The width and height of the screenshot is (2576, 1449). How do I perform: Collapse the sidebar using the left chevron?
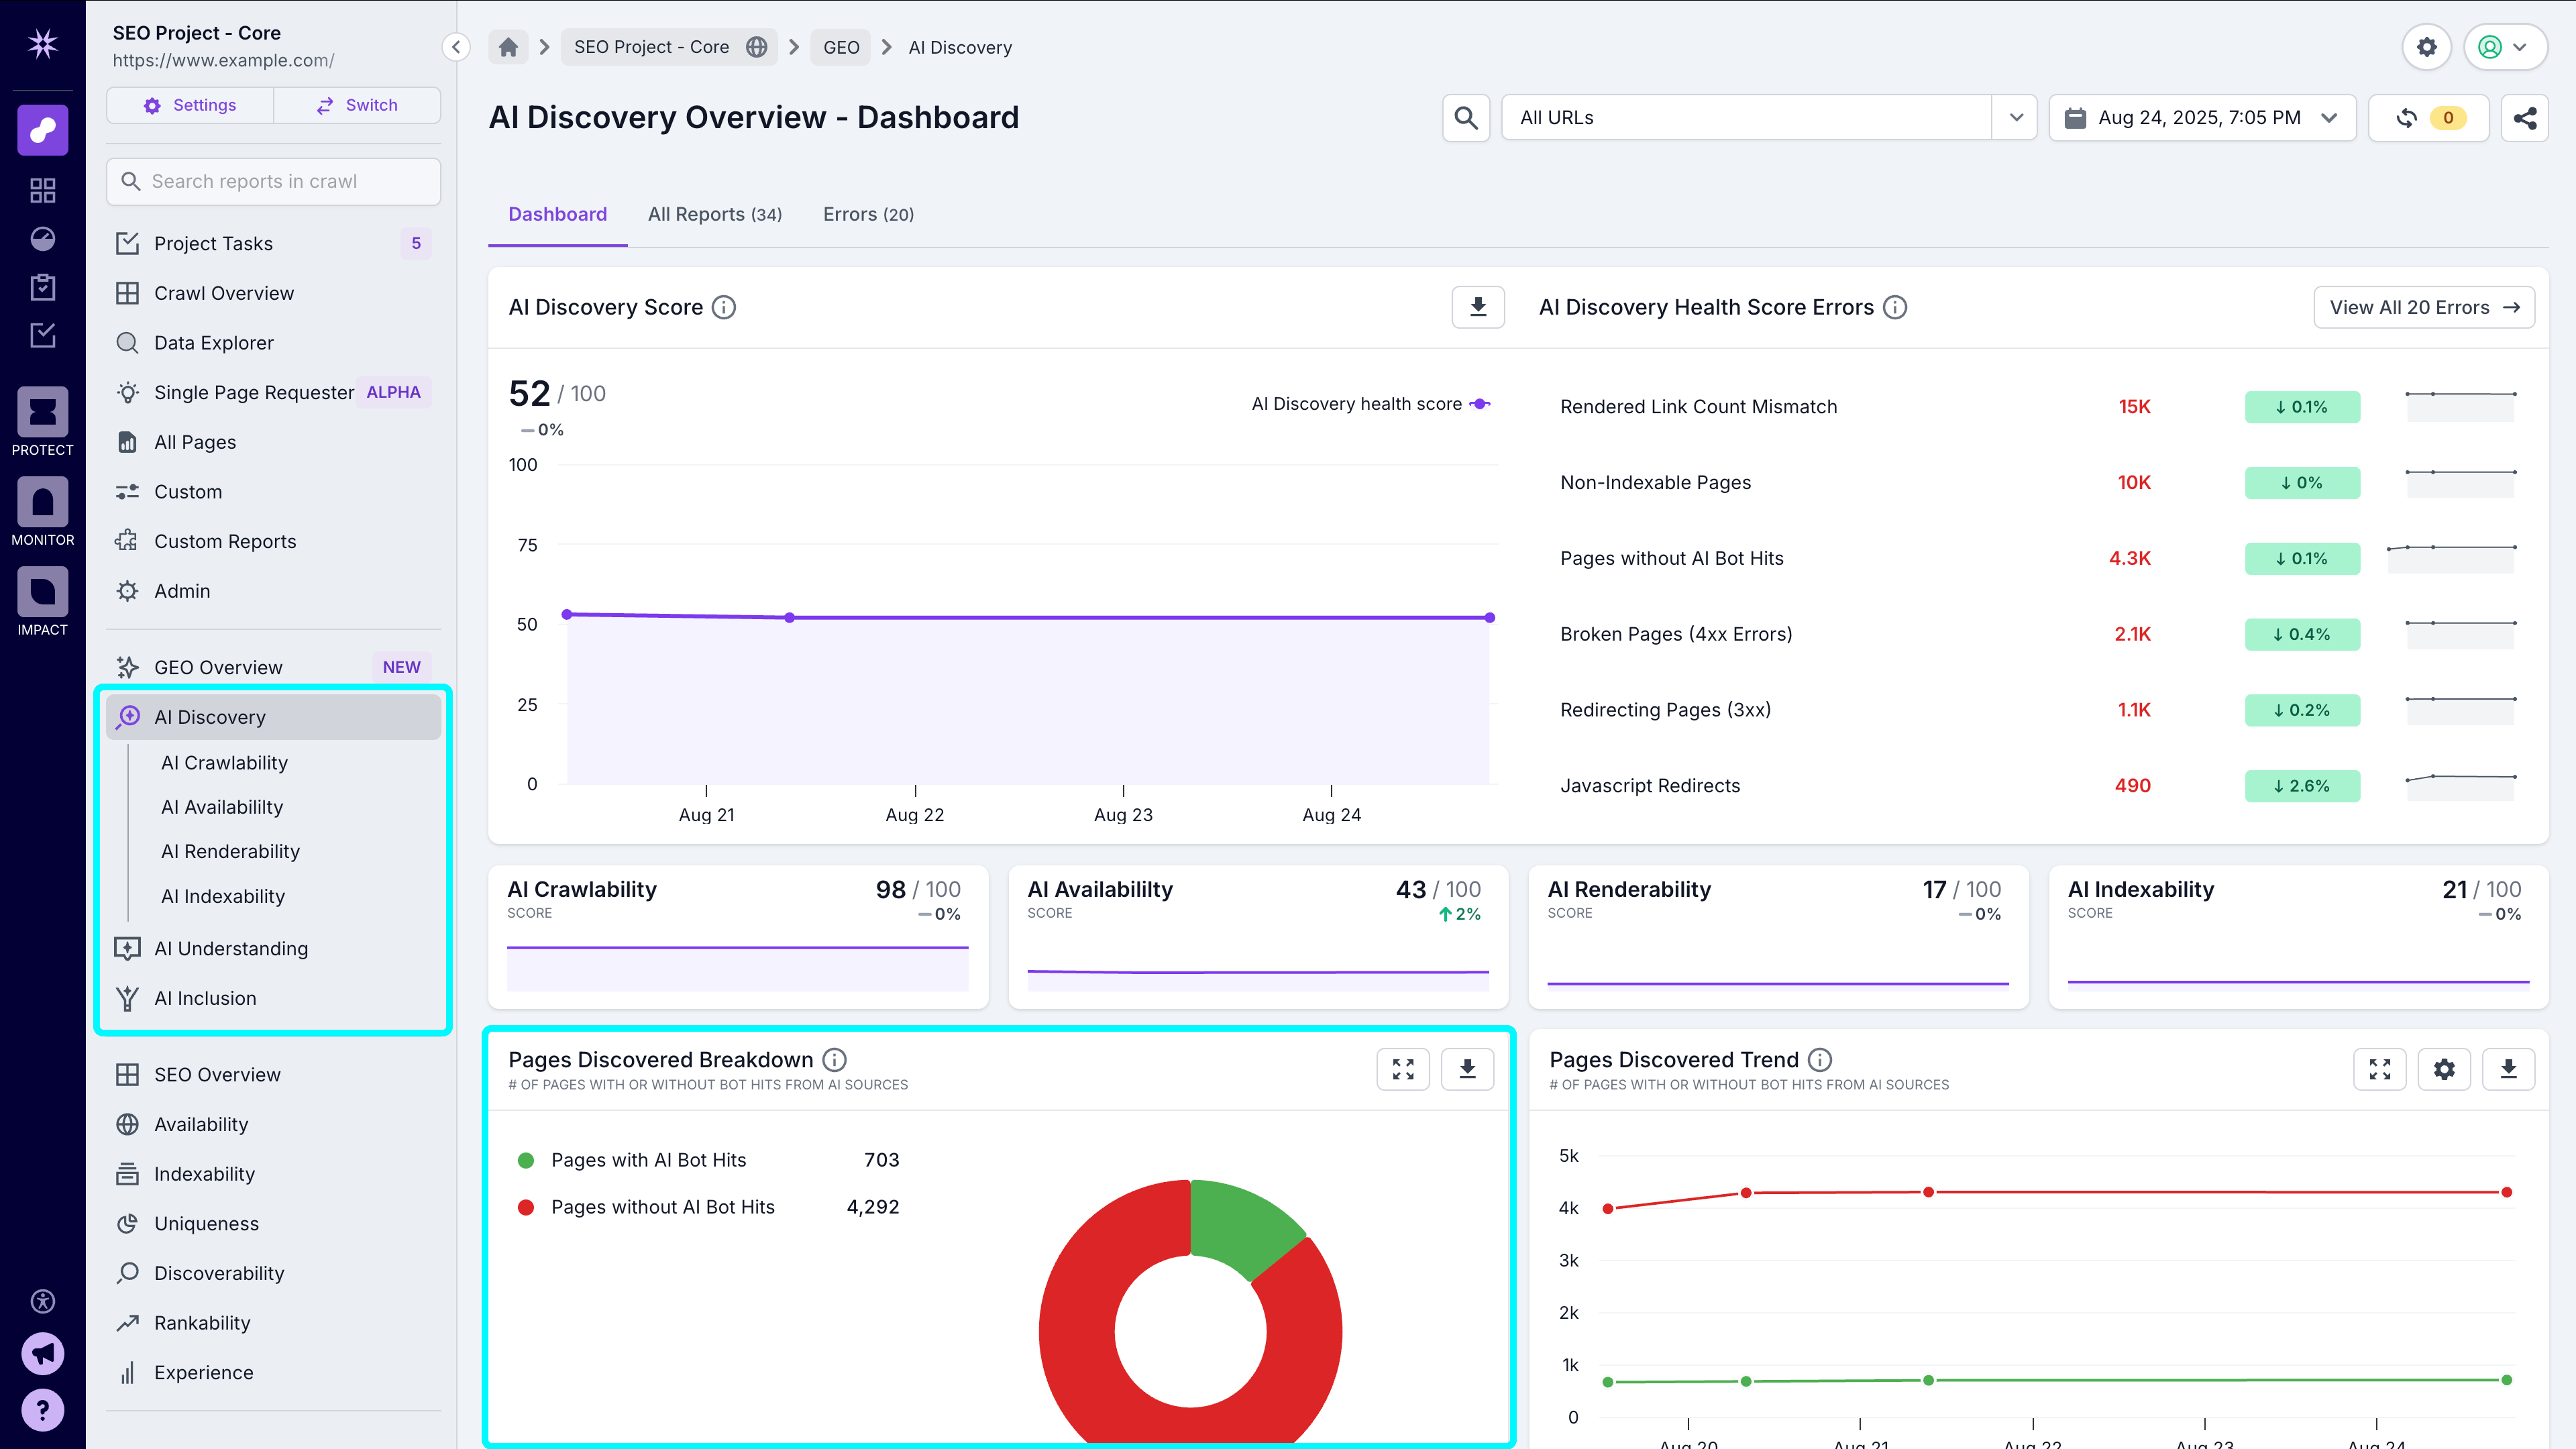point(456,47)
